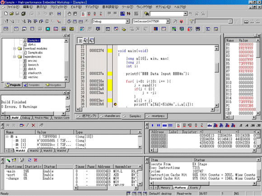Open the ファイル menu
The height and width of the screenshot is (196, 262).
pyautogui.click(x=13, y=7)
